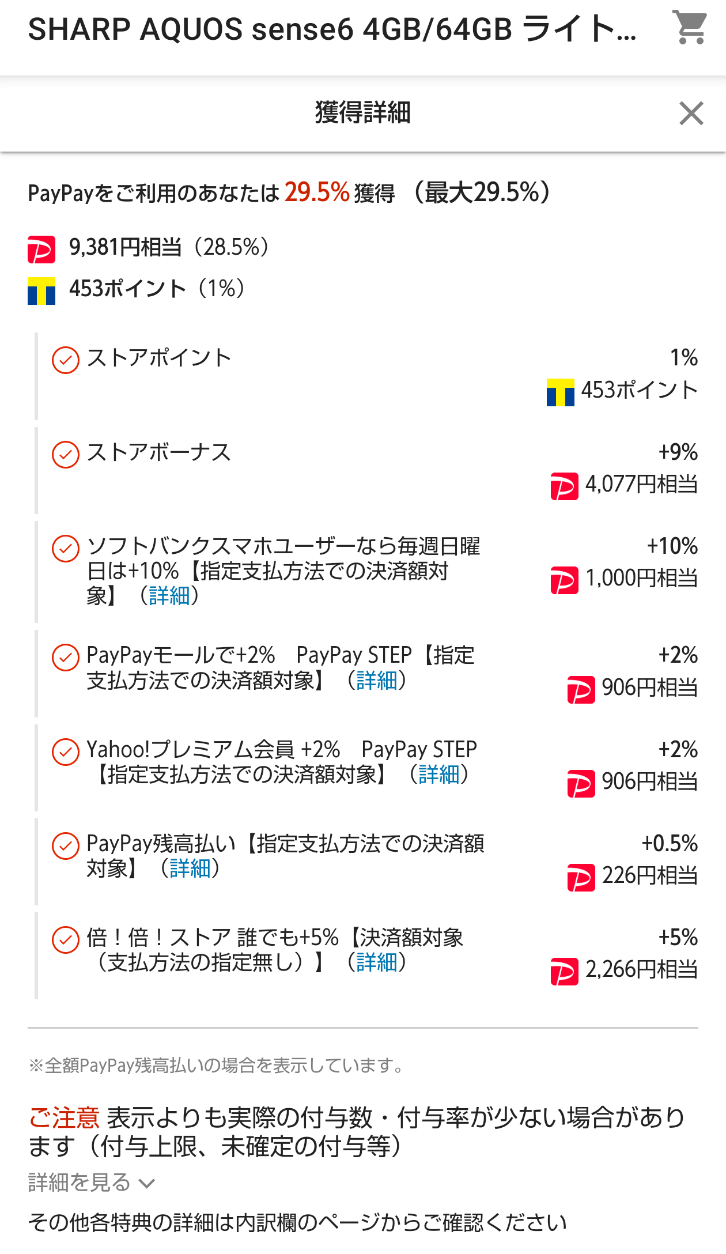726x1254 pixels.
Task: Tap the PayPay icon next to 1,000円相当
Action: point(564,580)
